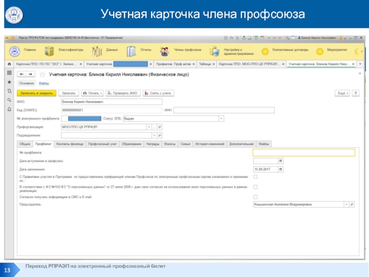This screenshot has width=369, height=277.
Task: Open the Классификаторы section icon
Action: click(x=49, y=51)
